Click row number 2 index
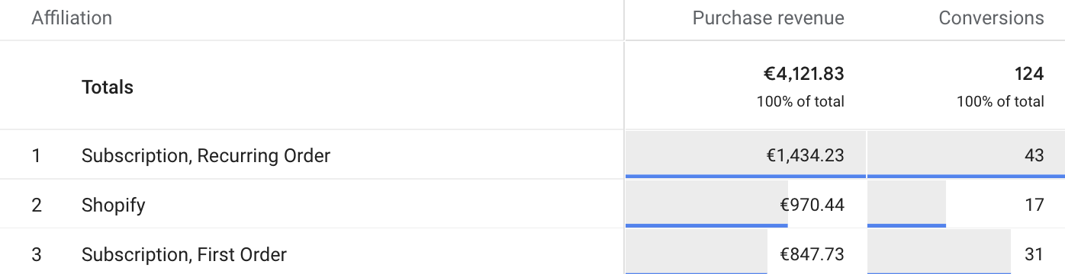 click(36, 205)
